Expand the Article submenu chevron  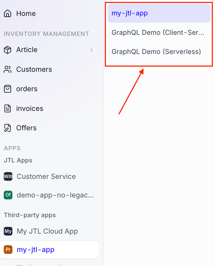[x=92, y=50]
